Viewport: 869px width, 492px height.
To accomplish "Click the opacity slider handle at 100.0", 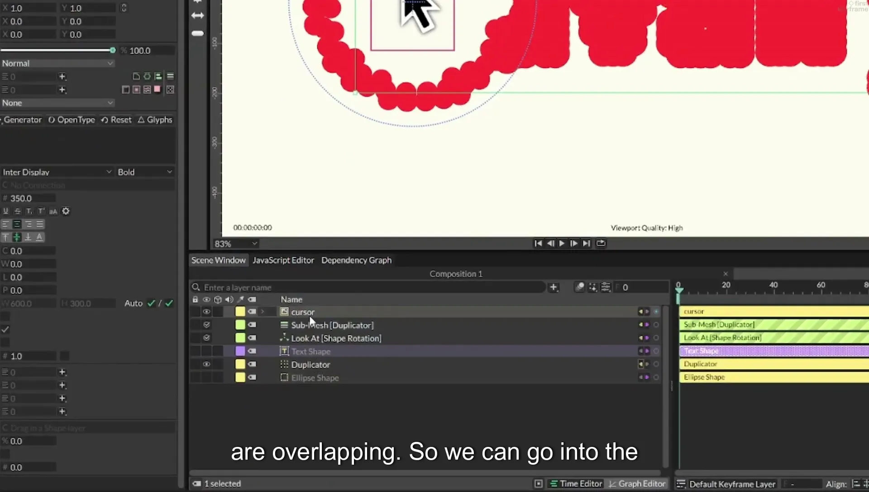I will point(113,50).
